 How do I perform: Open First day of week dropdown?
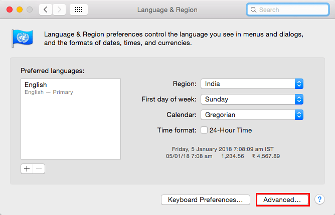tap(252, 99)
